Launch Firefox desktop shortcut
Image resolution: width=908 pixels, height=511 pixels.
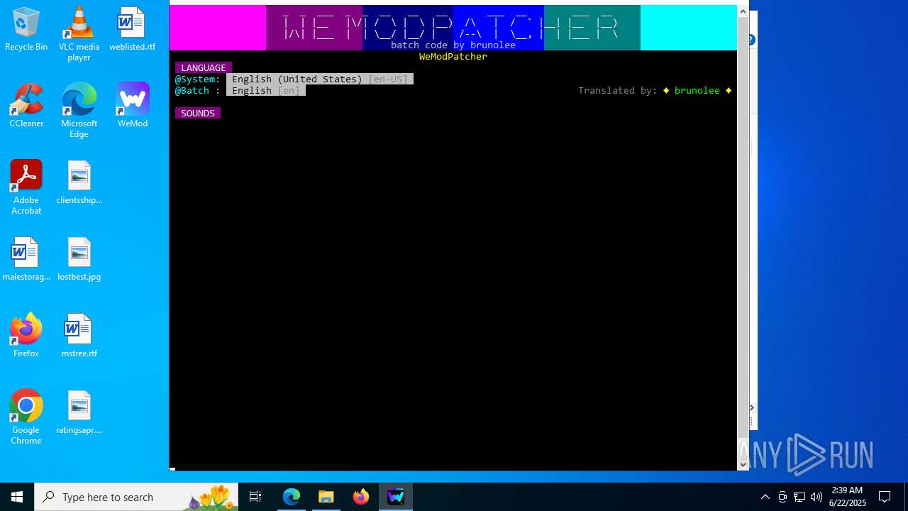26,336
